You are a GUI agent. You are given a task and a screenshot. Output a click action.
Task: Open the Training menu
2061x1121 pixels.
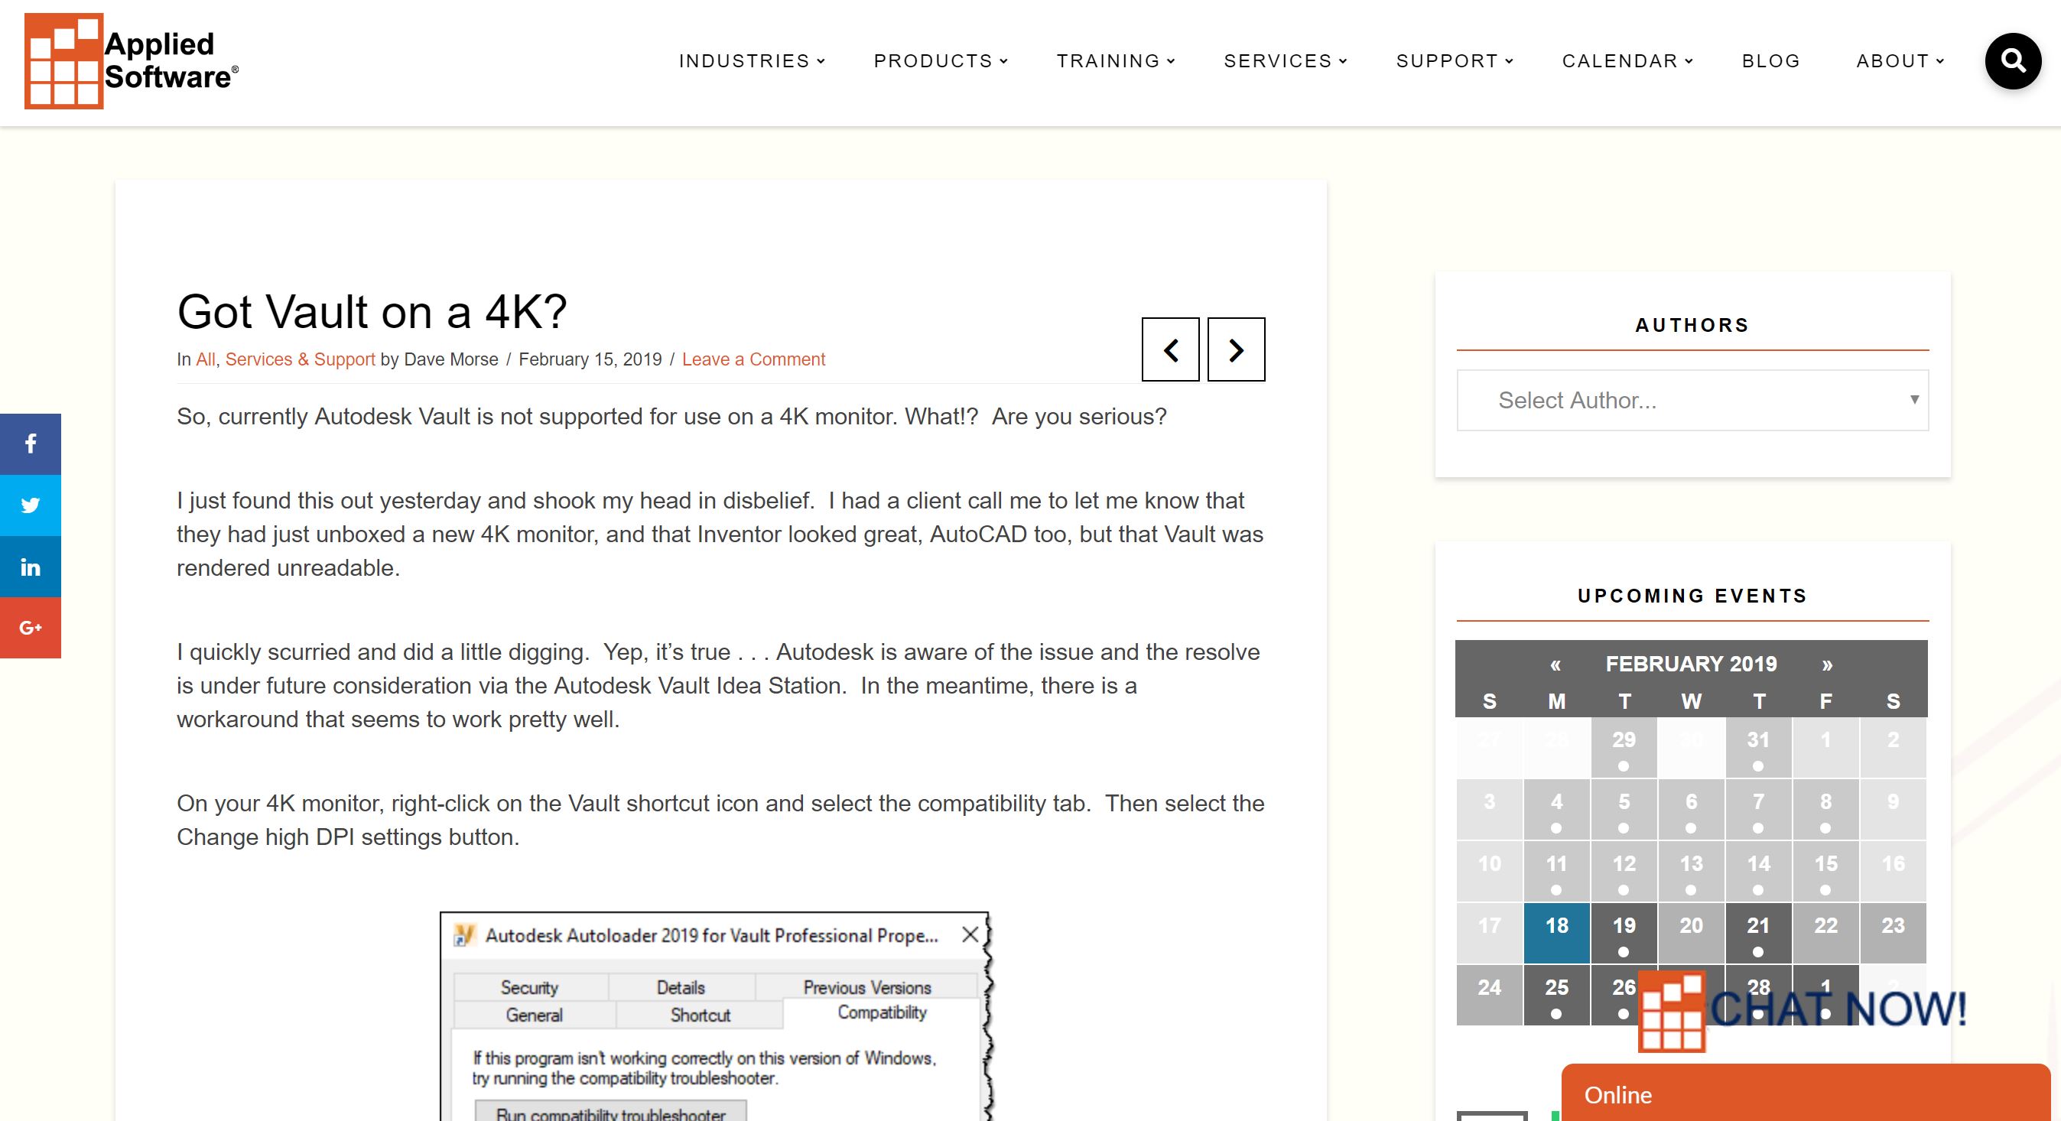pos(1115,61)
